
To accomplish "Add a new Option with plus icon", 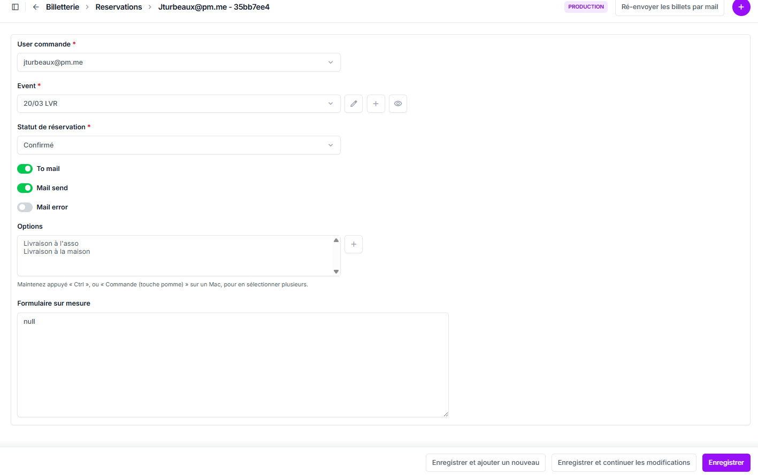I will pos(354,244).
